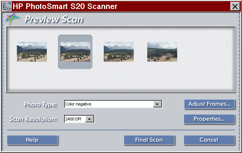Close the HP PhotoSmart S20 Scanner window

click(235, 6)
